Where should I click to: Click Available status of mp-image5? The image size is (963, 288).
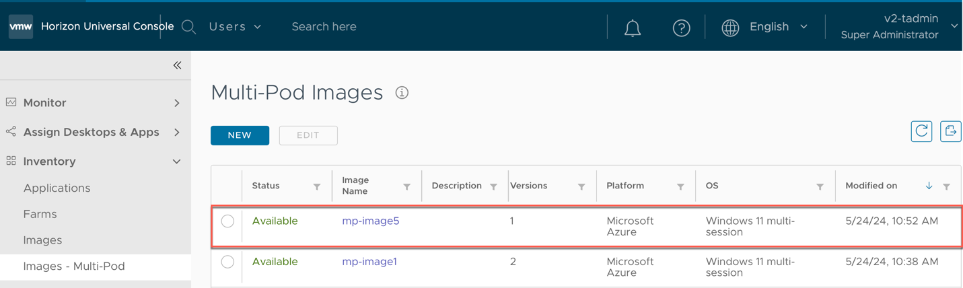pyautogui.click(x=275, y=221)
